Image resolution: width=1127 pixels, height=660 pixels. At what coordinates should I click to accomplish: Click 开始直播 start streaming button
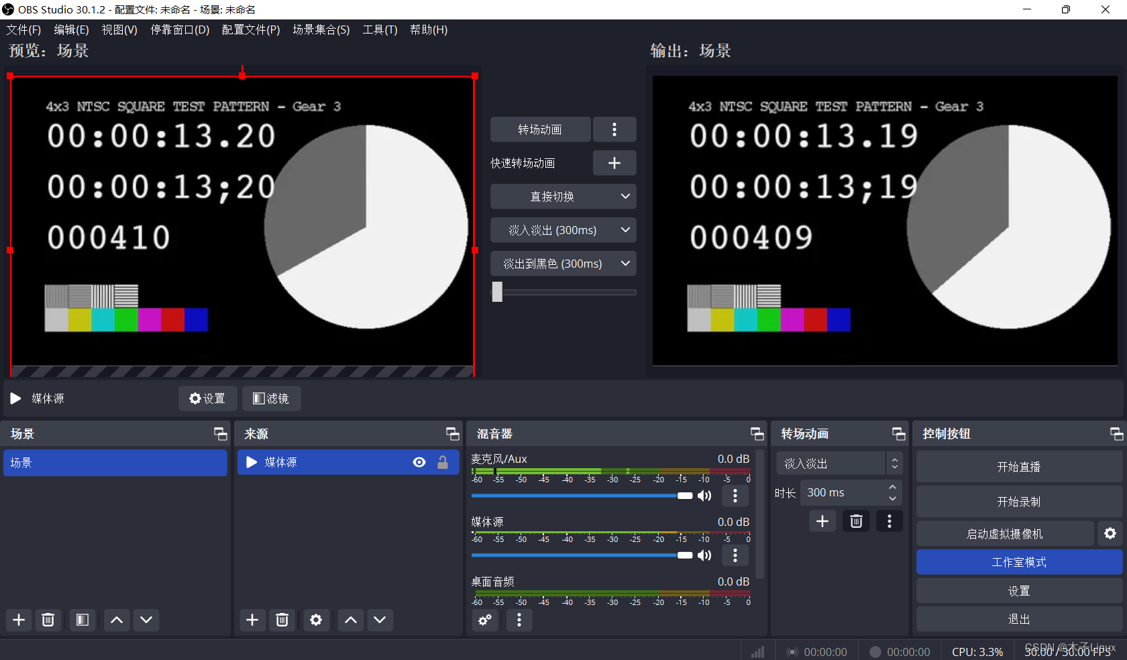pyautogui.click(x=1019, y=467)
